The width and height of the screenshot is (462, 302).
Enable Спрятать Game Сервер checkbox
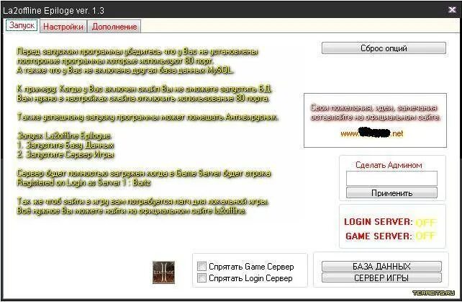pos(201,267)
